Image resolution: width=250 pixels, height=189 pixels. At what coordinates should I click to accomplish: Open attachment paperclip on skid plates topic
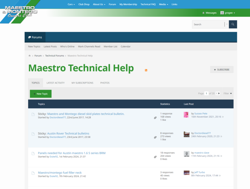(155, 118)
